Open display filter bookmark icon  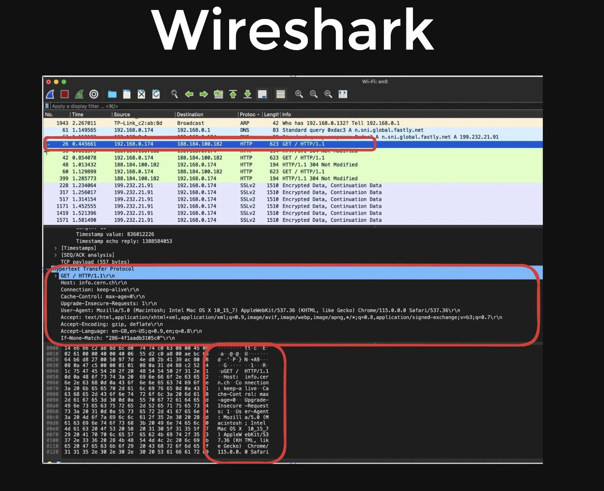click(x=47, y=106)
